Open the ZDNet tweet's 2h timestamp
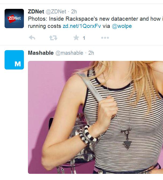 (x=74, y=12)
